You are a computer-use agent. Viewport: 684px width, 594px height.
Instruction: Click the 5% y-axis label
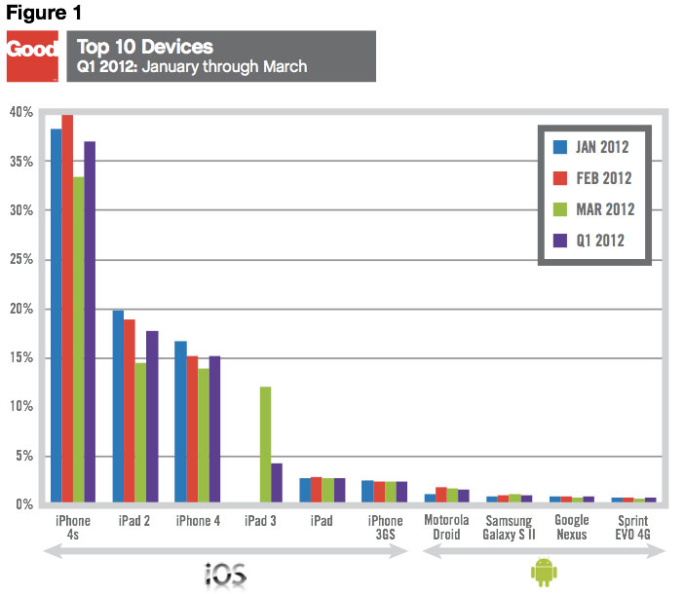pos(24,456)
